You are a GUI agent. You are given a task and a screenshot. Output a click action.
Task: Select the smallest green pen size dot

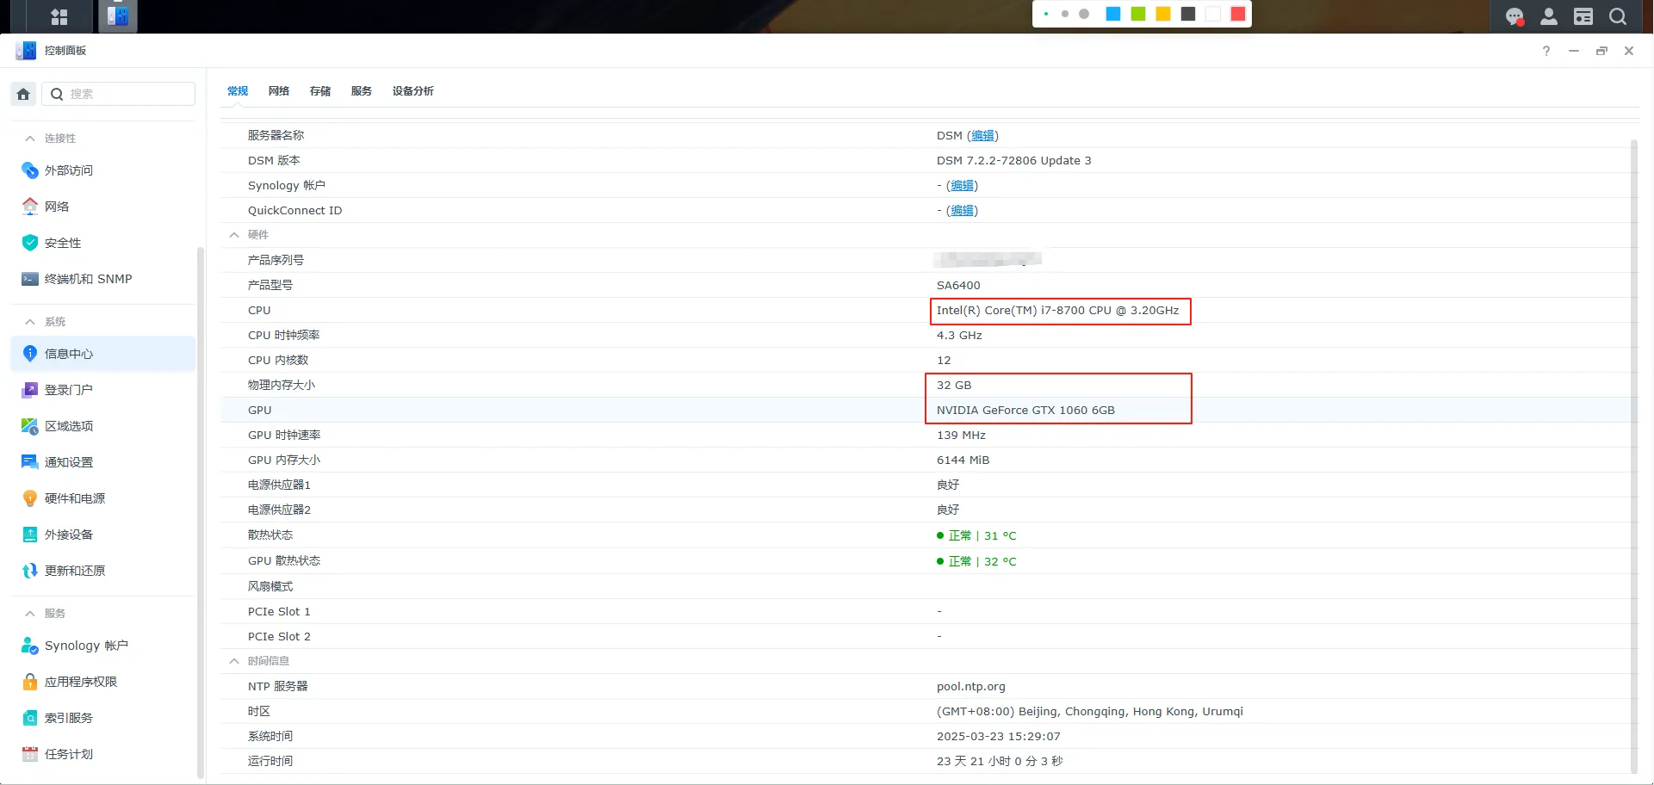click(x=1046, y=14)
